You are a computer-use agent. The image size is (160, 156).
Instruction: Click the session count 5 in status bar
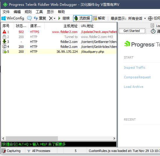(x=76, y=151)
